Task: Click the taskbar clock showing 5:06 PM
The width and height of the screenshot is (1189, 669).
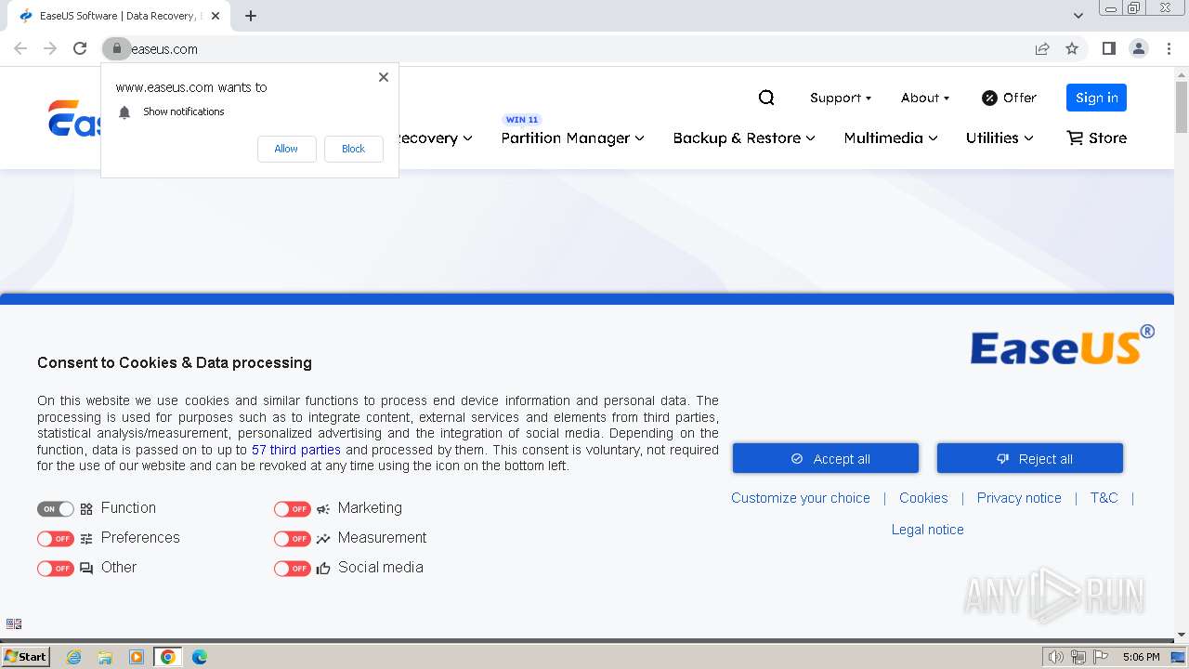Action: coord(1141,657)
